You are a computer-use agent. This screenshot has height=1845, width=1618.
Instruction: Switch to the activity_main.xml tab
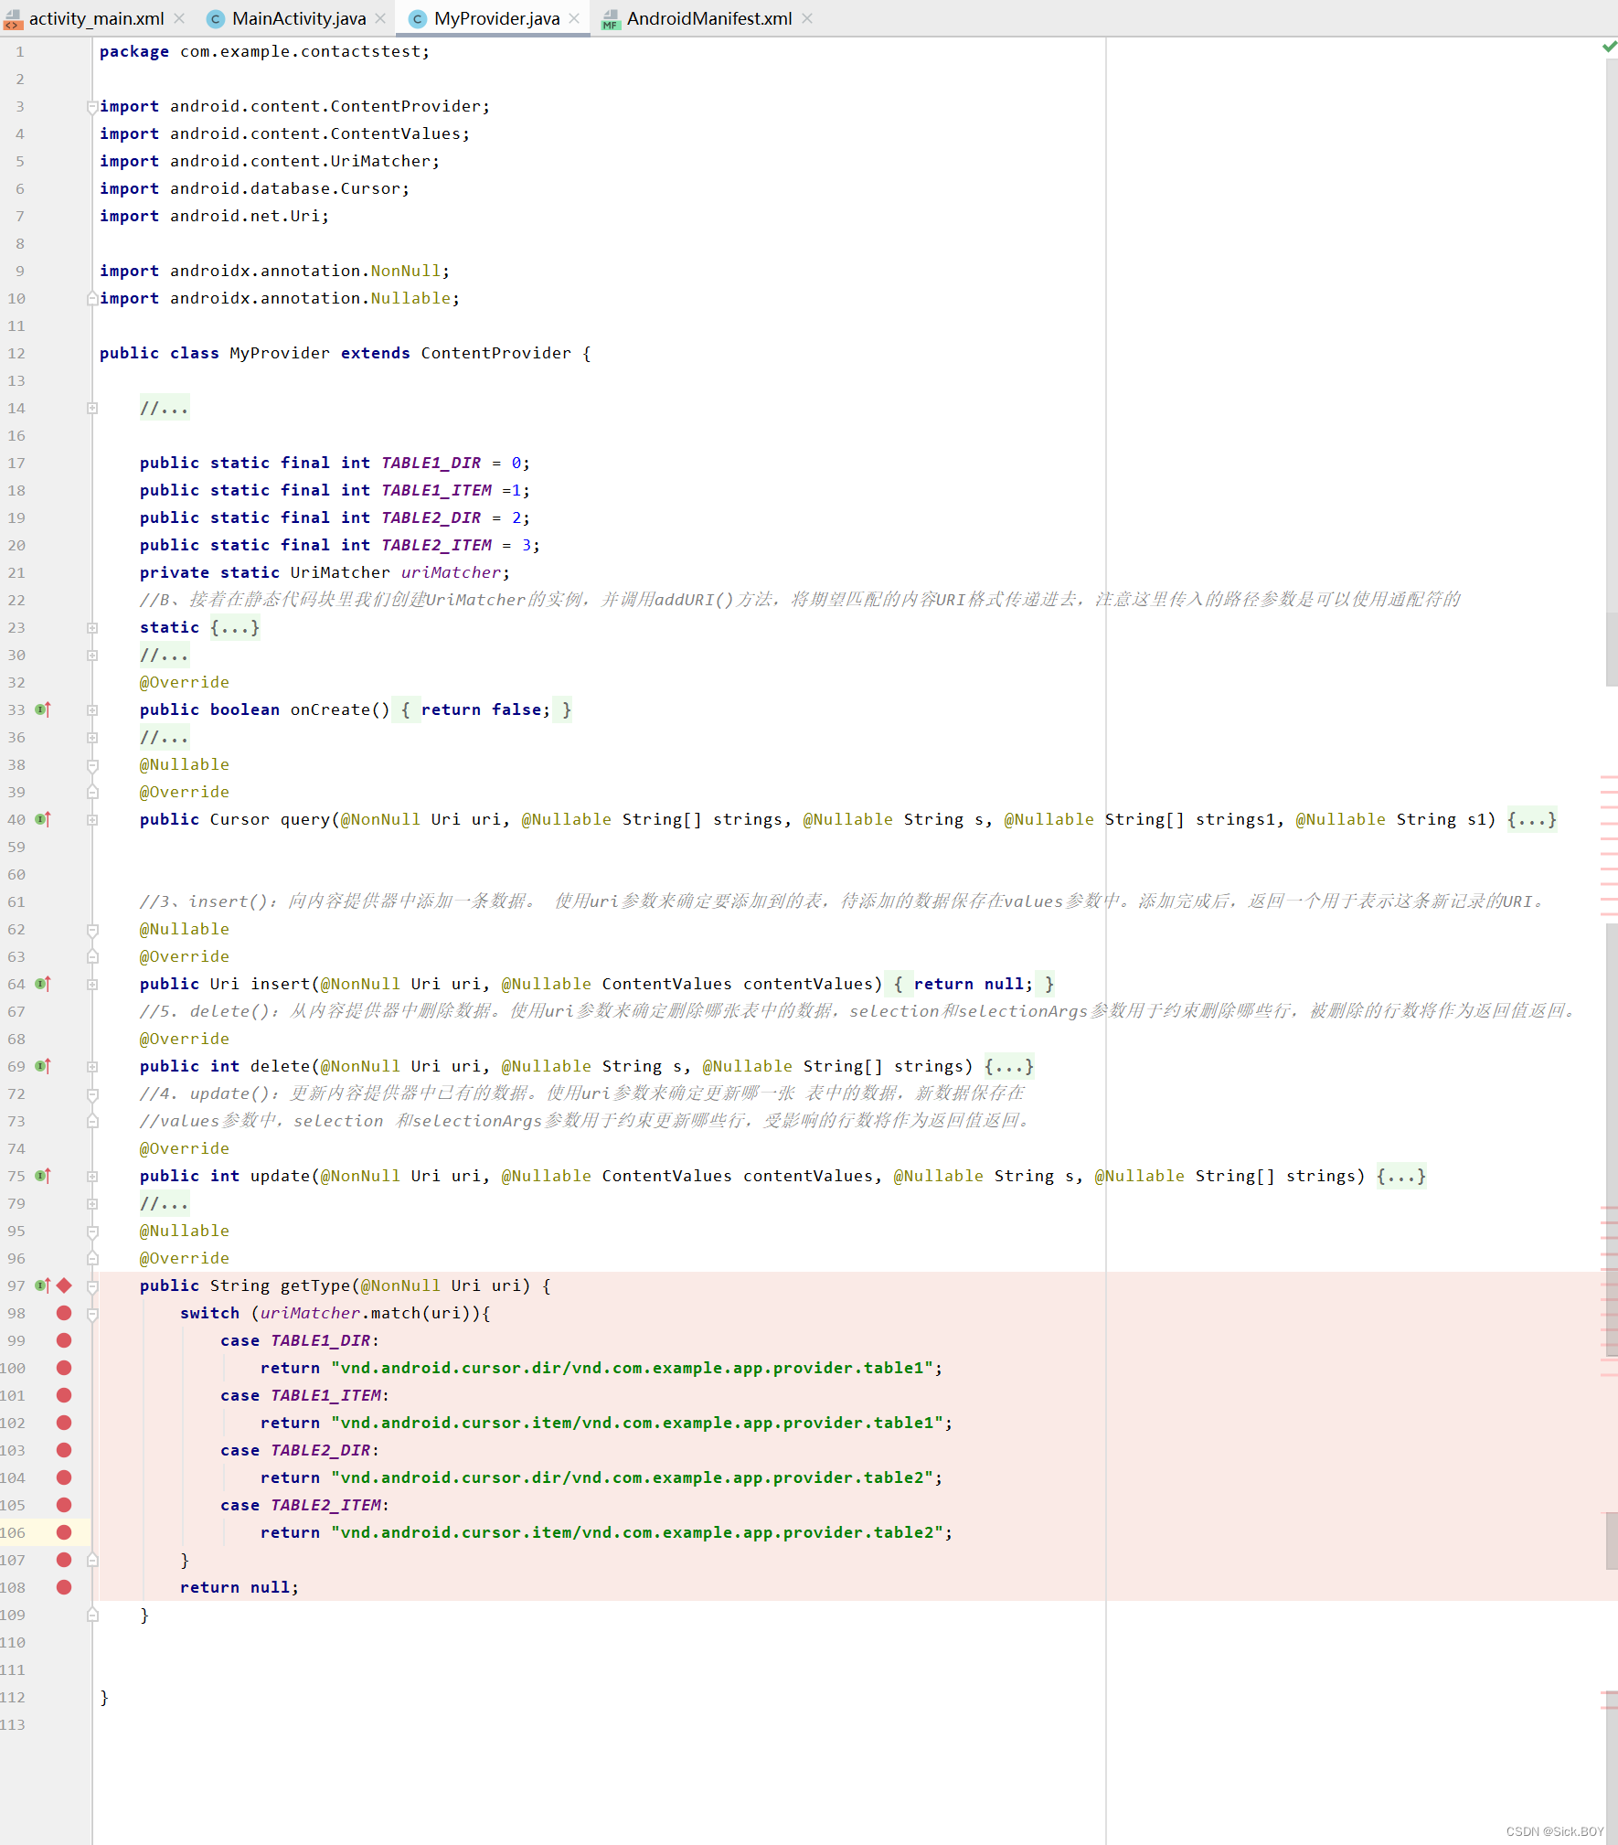click(x=96, y=18)
